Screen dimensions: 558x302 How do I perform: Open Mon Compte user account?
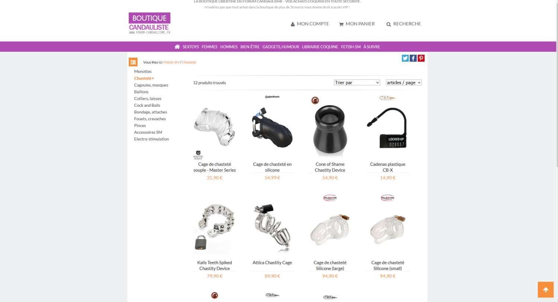pos(310,24)
